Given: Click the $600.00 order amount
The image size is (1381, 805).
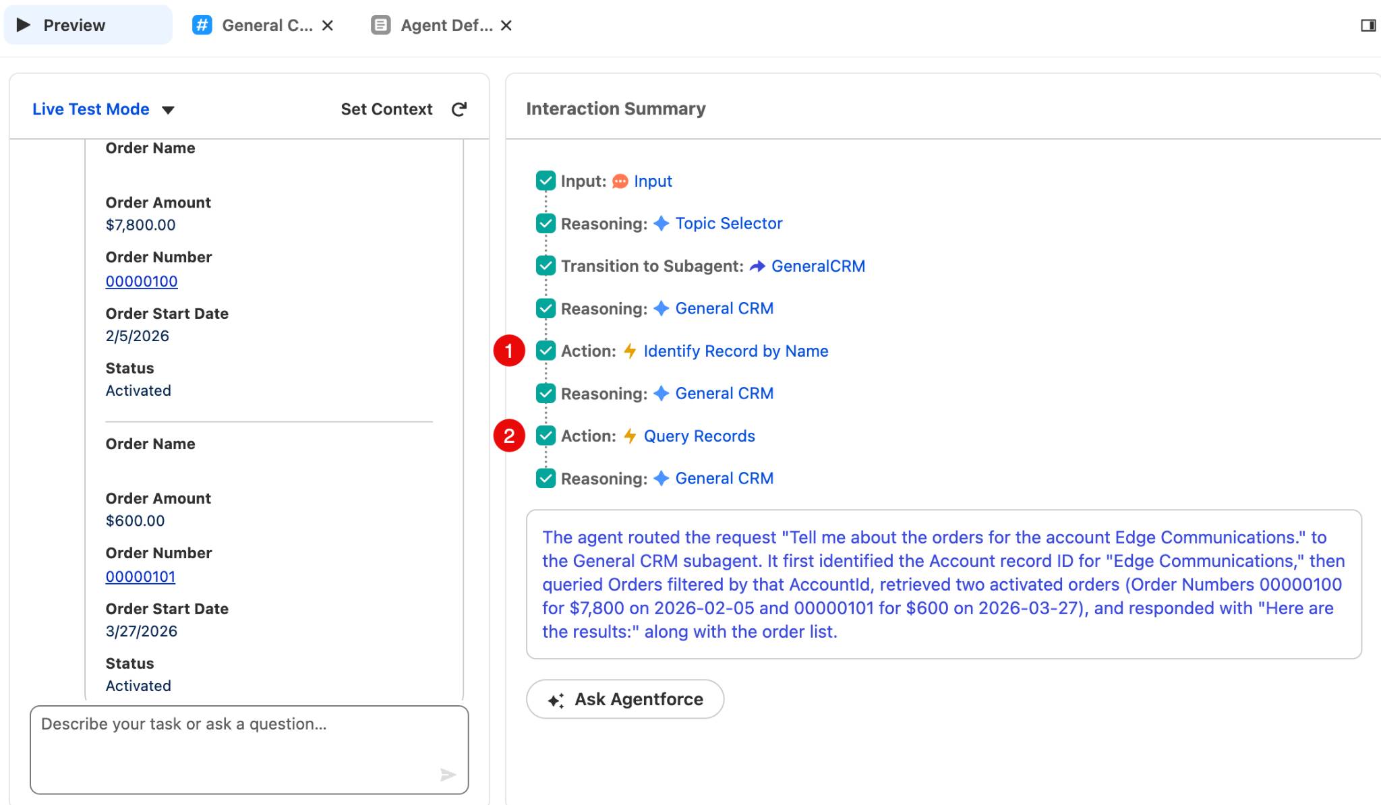Looking at the screenshot, I should point(135,520).
